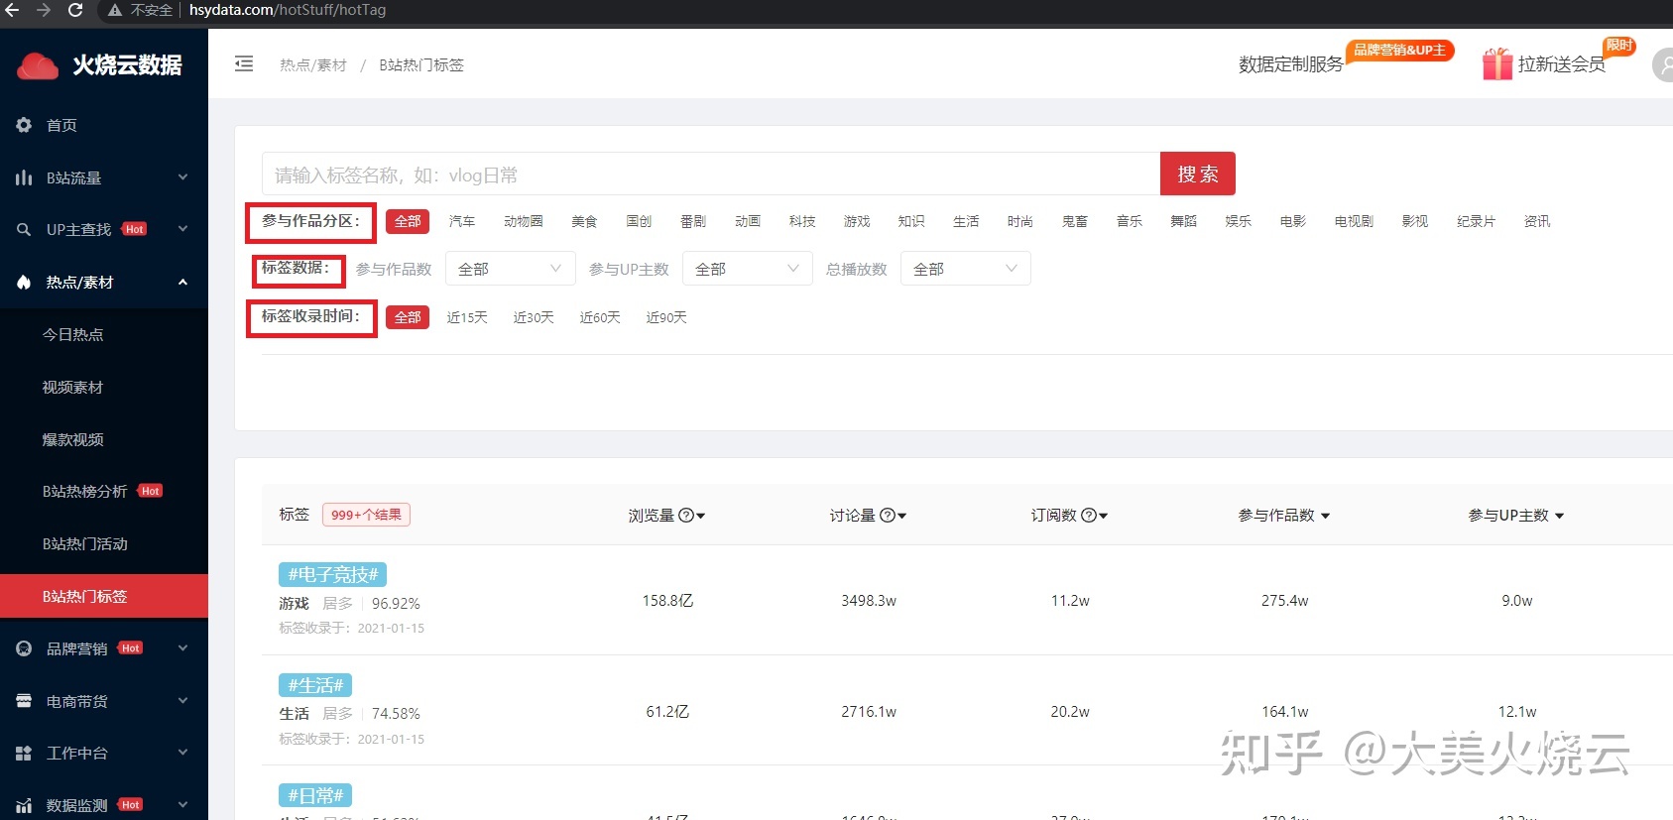Open the 总播放数 dropdown
The height and width of the screenshot is (820, 1673).
[x=966, y=269]
